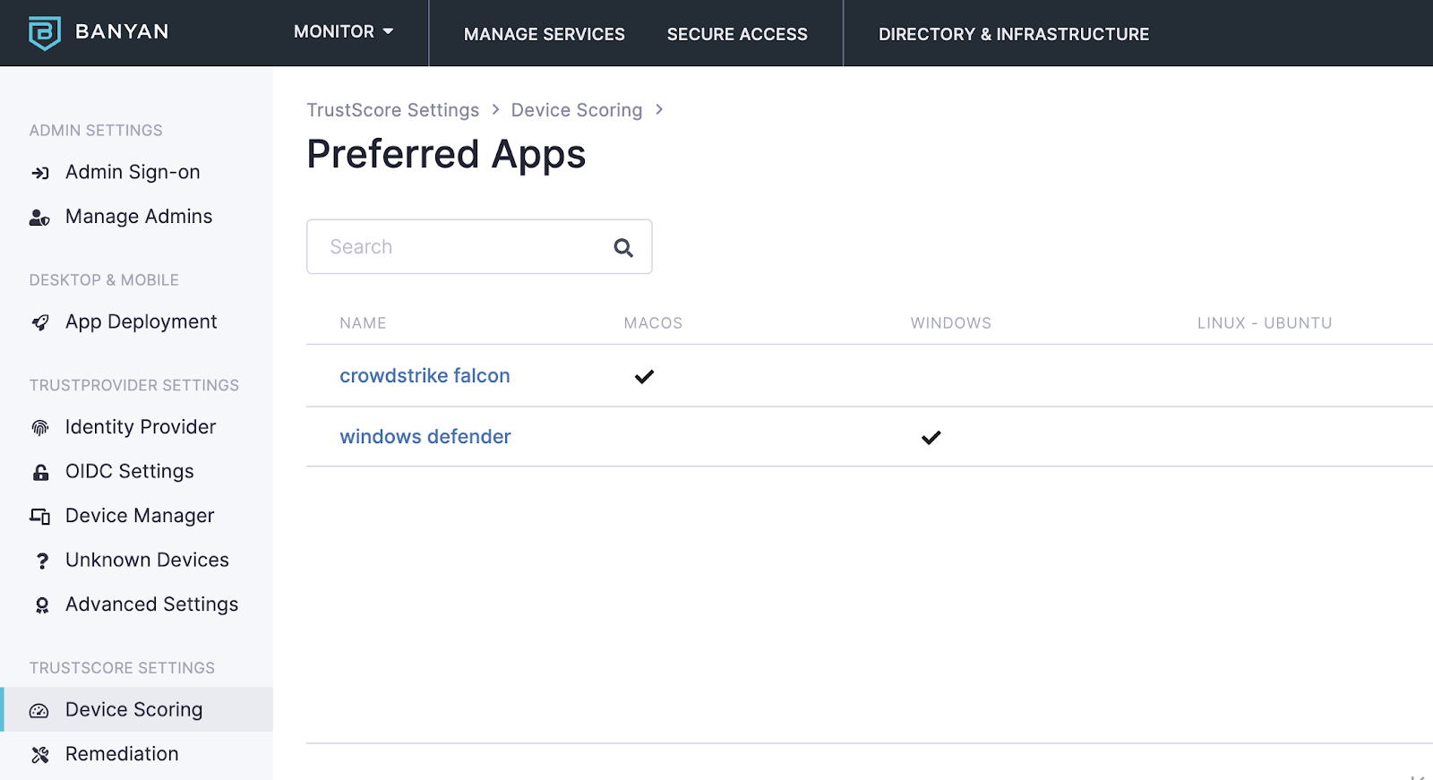Screen dimensions: 1433x780
Task: Click the LINUX - UBUNTU column header
Action: point(1265,323)
